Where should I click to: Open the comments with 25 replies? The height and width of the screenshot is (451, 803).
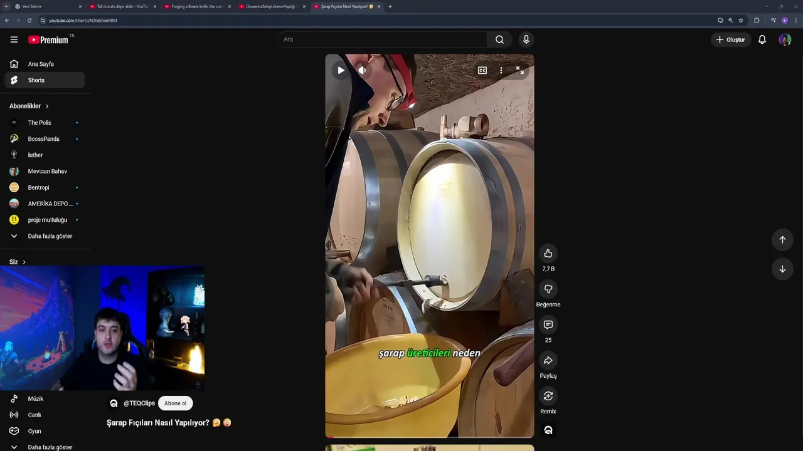click(548, 324)
